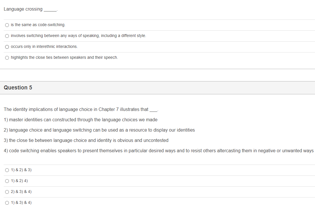Click the Question 5 prompt about identity implications
Viewport: 315px width, 209px height.
[x=81, y=109]
